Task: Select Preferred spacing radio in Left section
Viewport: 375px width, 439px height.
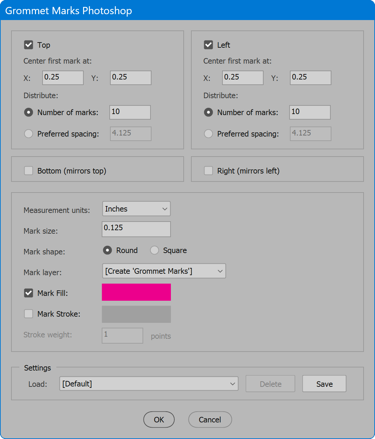Action: point(208,134)
